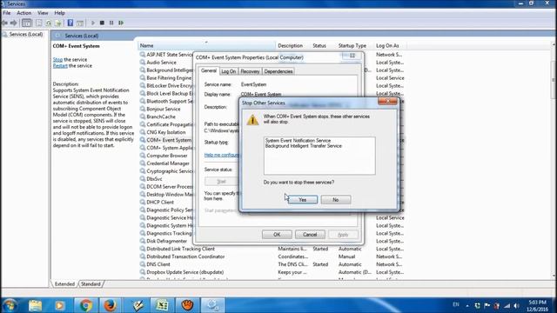Select the Disk Defragmenter service row

166,242
